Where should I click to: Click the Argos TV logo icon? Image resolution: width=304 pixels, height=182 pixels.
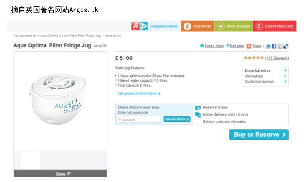(x=139, y=26)
